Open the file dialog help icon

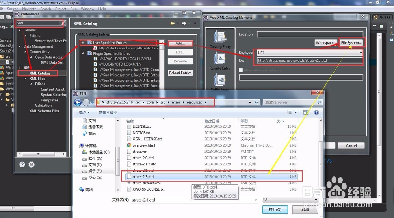click(317, 112)
